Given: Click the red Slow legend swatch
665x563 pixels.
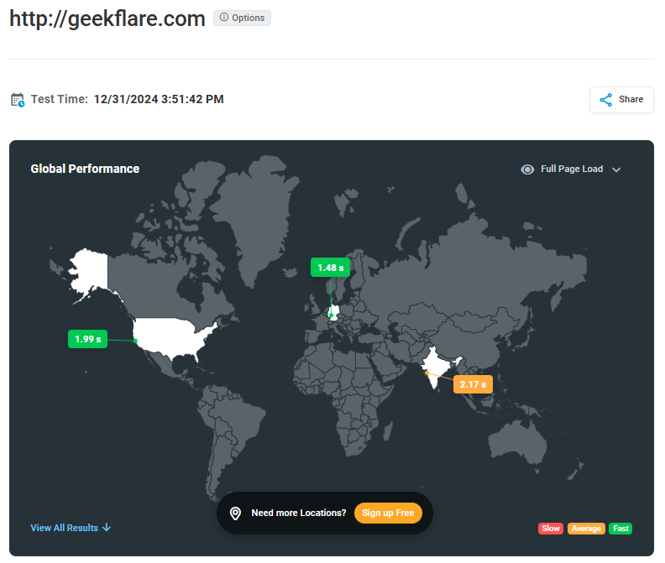Looking at the screenshot, I should coord(551,529).
